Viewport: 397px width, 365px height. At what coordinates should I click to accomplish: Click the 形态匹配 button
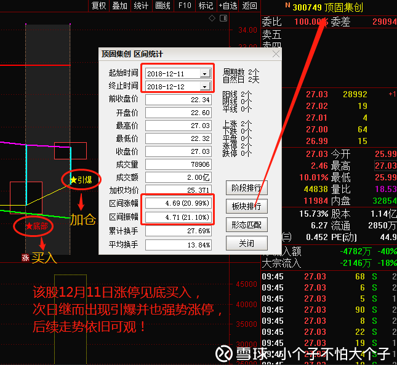pyautogui.click(x=246, y=225)
